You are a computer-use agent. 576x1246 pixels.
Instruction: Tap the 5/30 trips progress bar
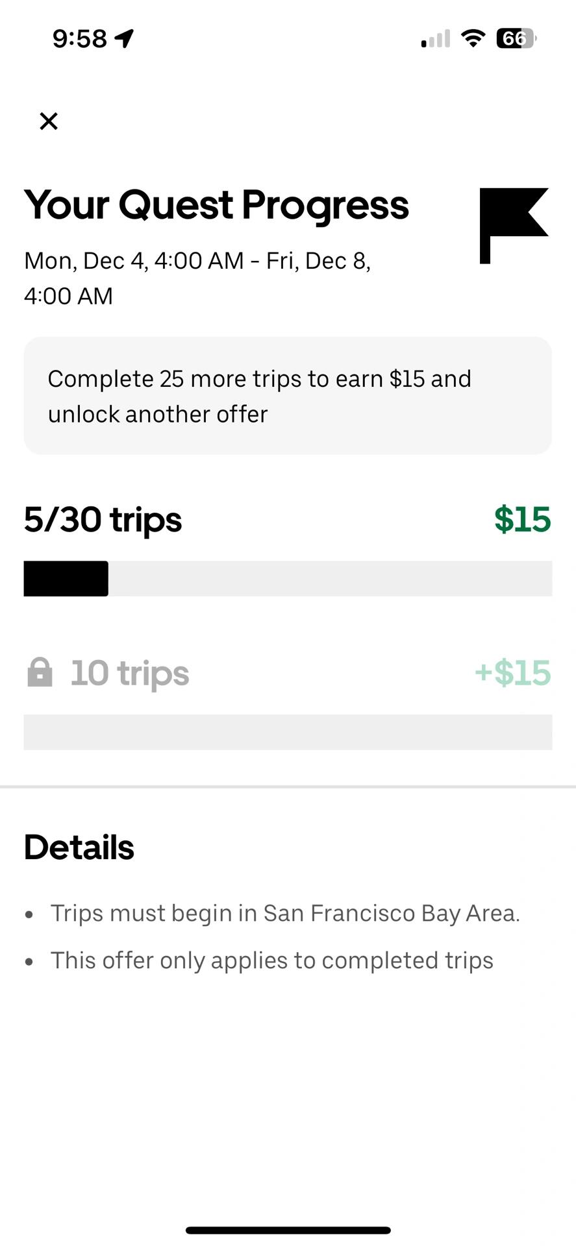288,578
